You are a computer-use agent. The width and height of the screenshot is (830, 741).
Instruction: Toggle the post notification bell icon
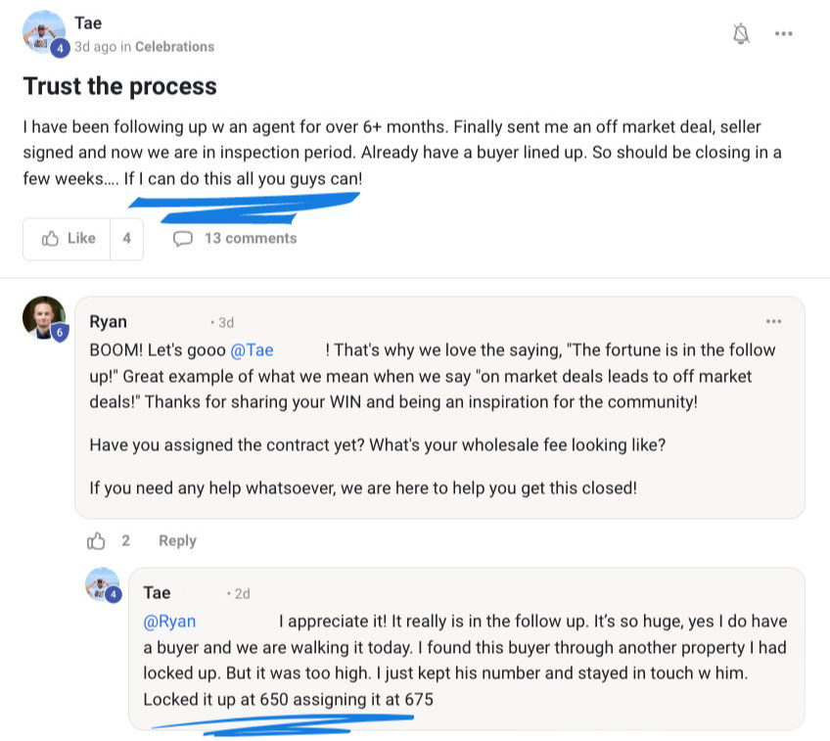click(x=741, y=34)
